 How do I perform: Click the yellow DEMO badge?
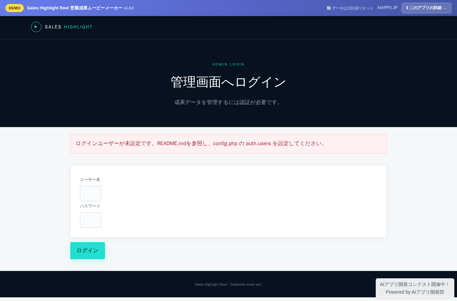14,8
